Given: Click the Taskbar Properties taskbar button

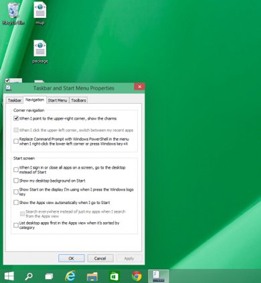Looking at the screenshot, I should 159,276.
